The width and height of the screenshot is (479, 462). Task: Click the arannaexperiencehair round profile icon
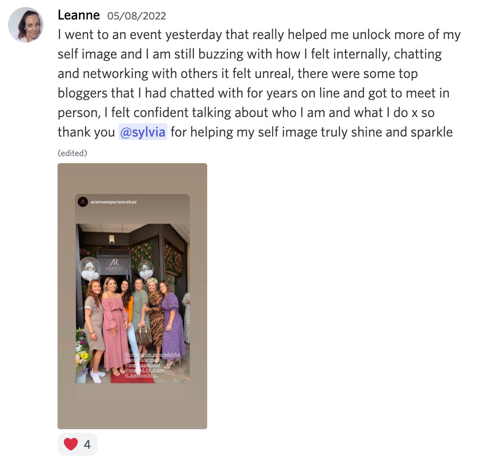(83, 202)
